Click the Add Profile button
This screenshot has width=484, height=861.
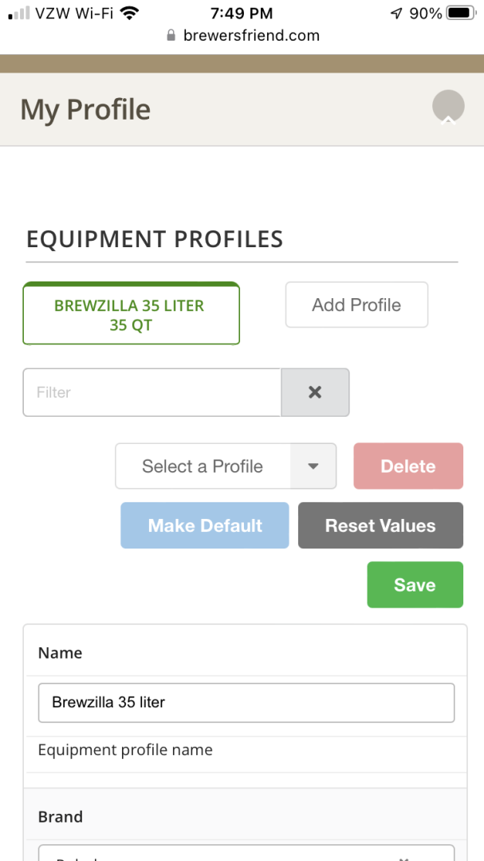pyautogui.click(x=356, y=305)
